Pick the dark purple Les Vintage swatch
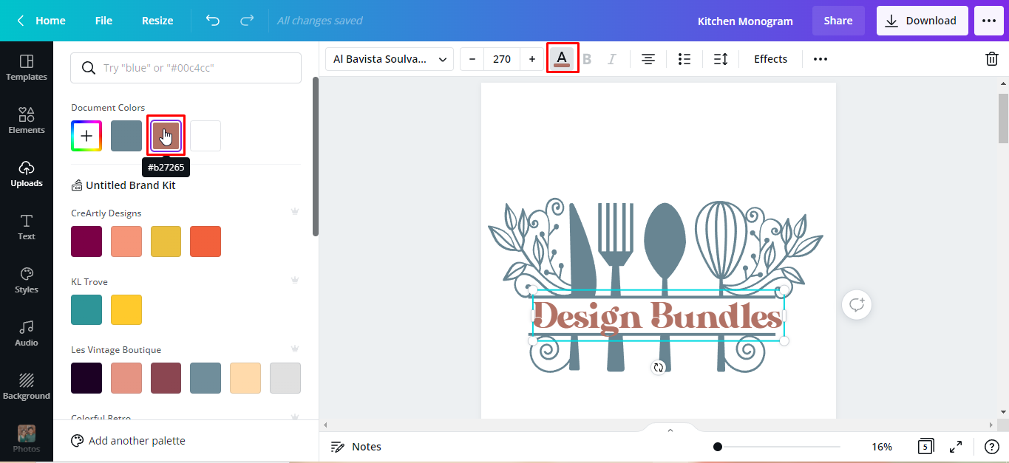The height and width of the screenshot is (463, 1009). pyautogui.click(x=86, y=378)
